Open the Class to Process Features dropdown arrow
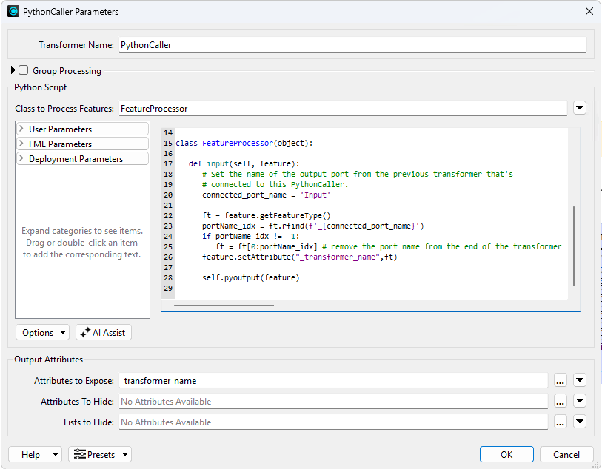This screenshot has height=469, width=602. (580, 108)
